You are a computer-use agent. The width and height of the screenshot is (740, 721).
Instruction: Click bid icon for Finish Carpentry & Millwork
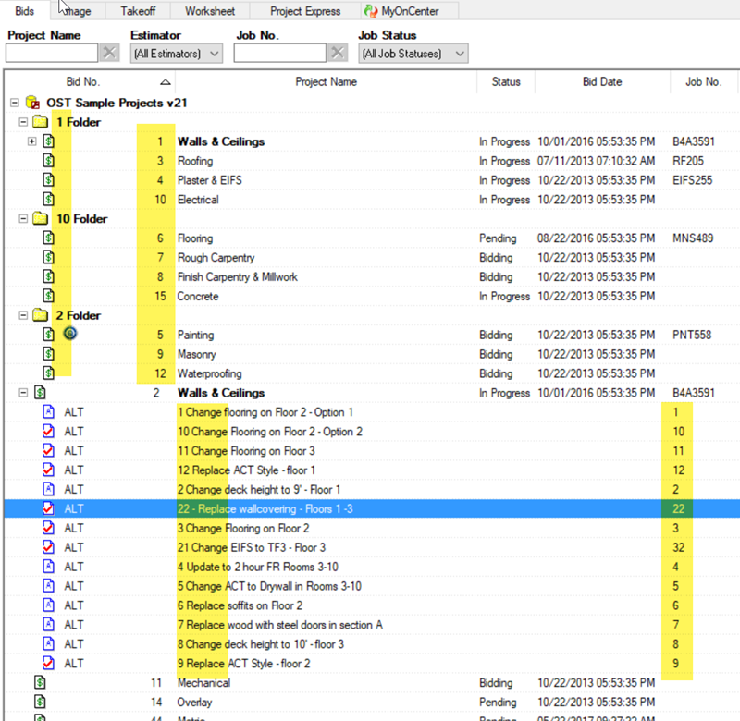tap(49, 276)
